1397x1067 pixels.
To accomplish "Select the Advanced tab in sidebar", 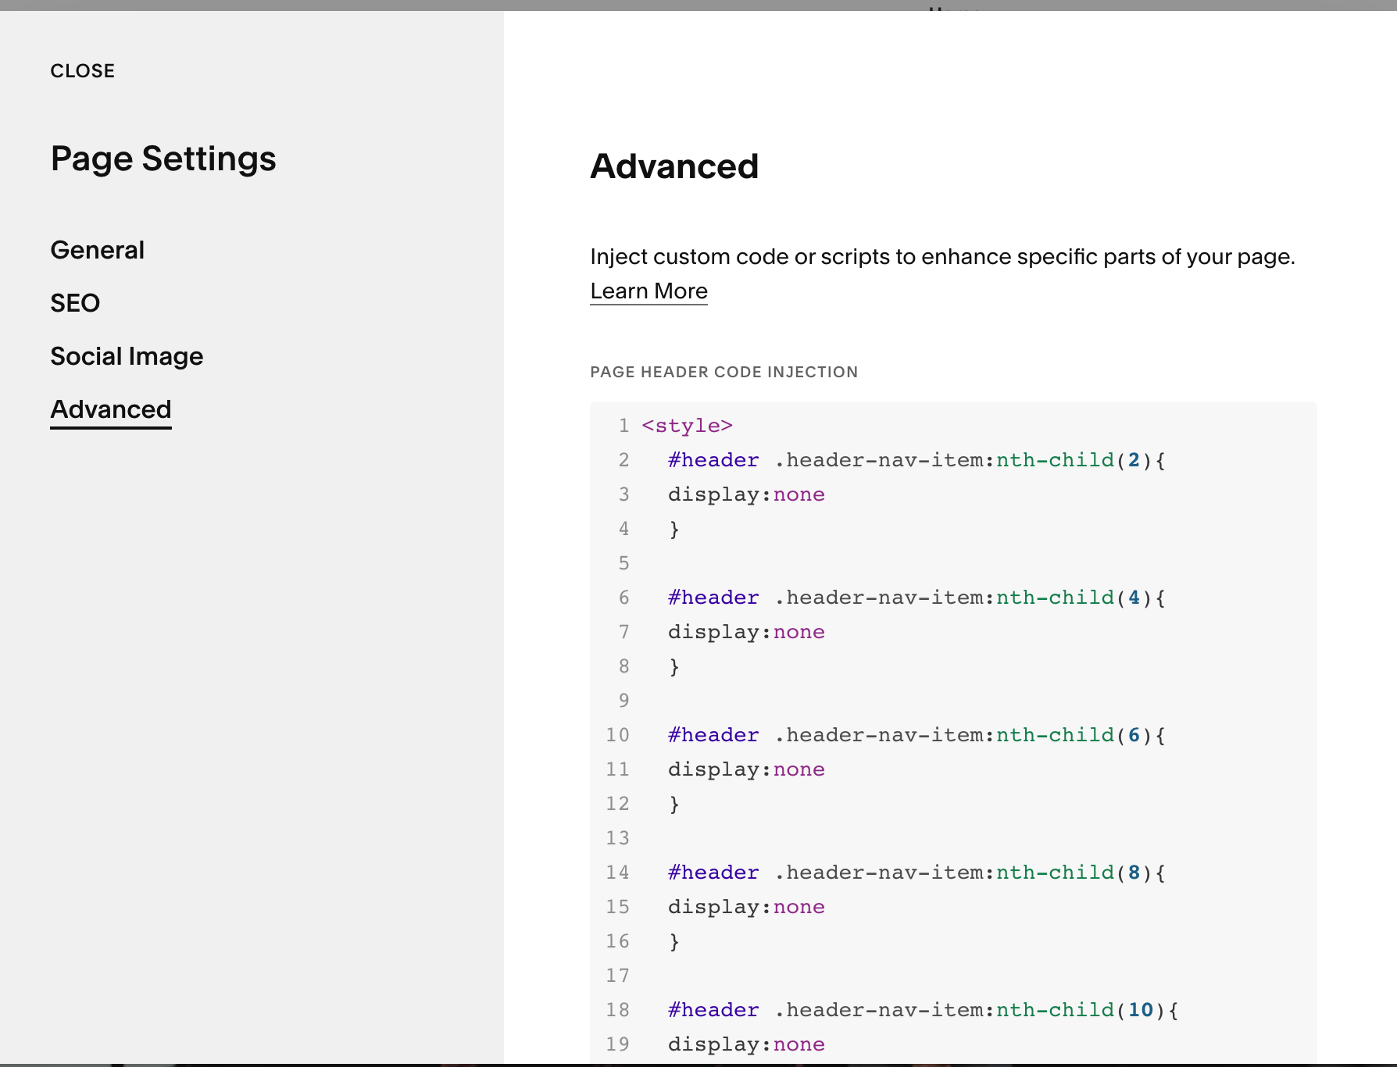I will 111,409.
